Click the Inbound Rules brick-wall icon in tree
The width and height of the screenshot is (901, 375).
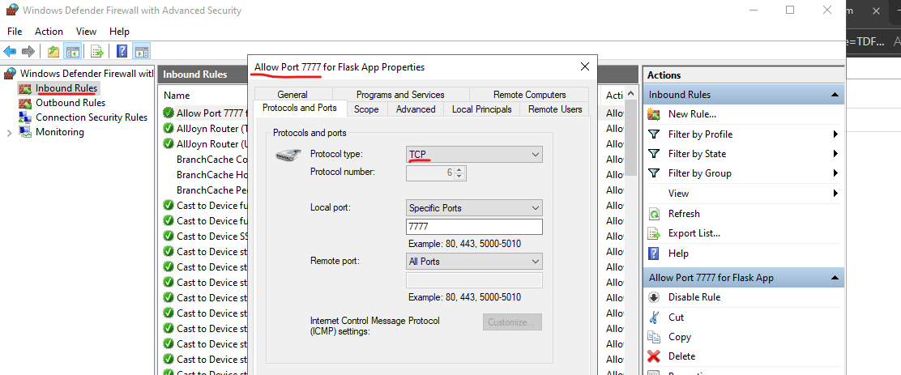25,88
